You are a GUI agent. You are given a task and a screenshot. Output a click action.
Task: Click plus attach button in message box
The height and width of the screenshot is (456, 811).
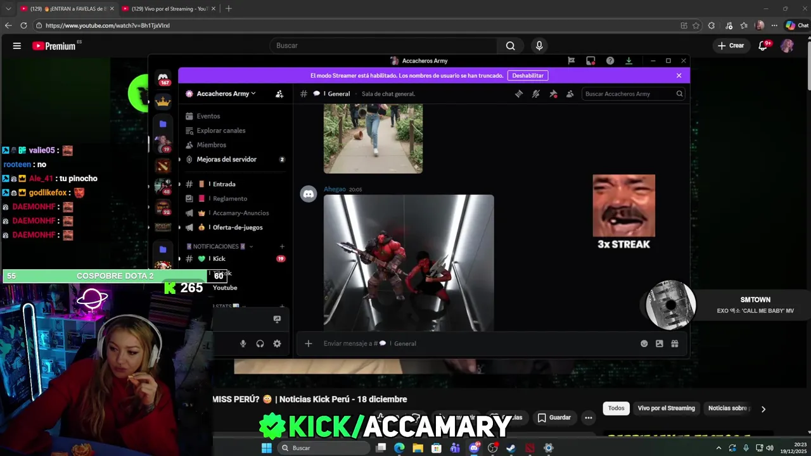(308, 343)
